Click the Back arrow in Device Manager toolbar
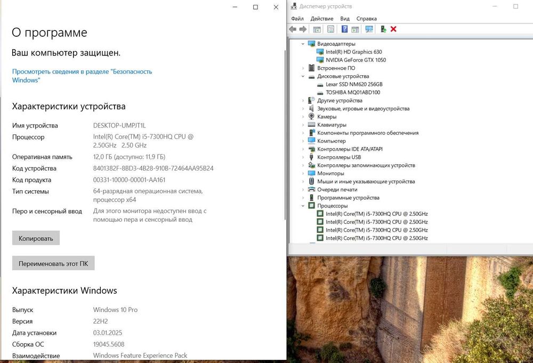 pos(293,29)
